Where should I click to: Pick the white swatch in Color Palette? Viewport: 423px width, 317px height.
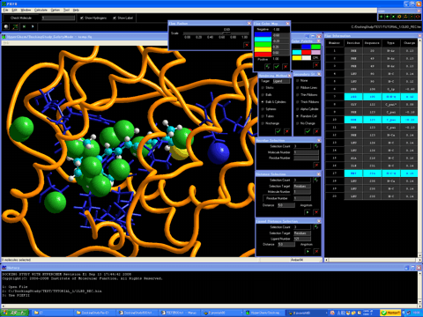[x=307, y=58]
